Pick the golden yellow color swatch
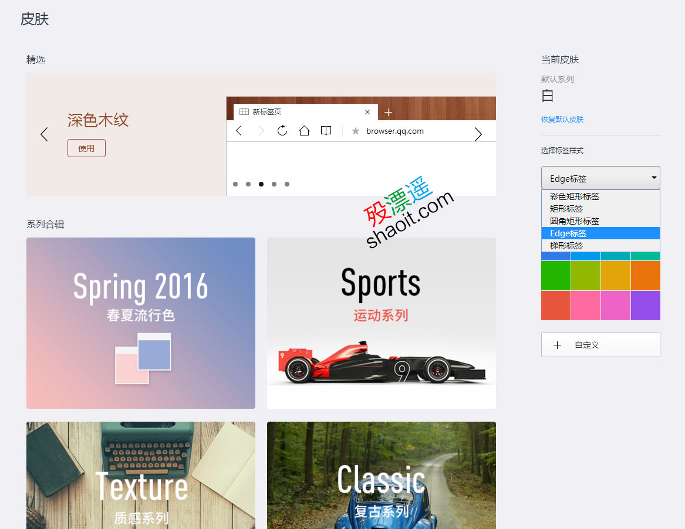 click(616, 276)
